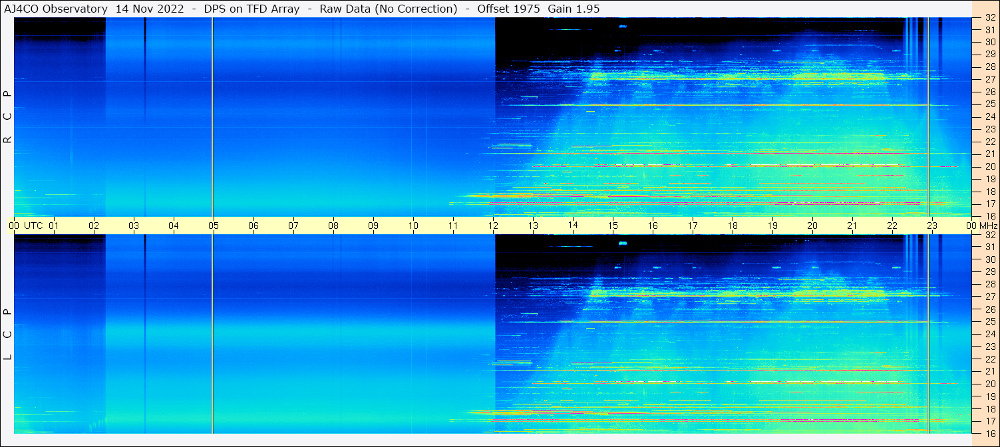Click the 27 MHz label of LCP panel
This screenshot has width=1000, height=447.
point(990,297)
